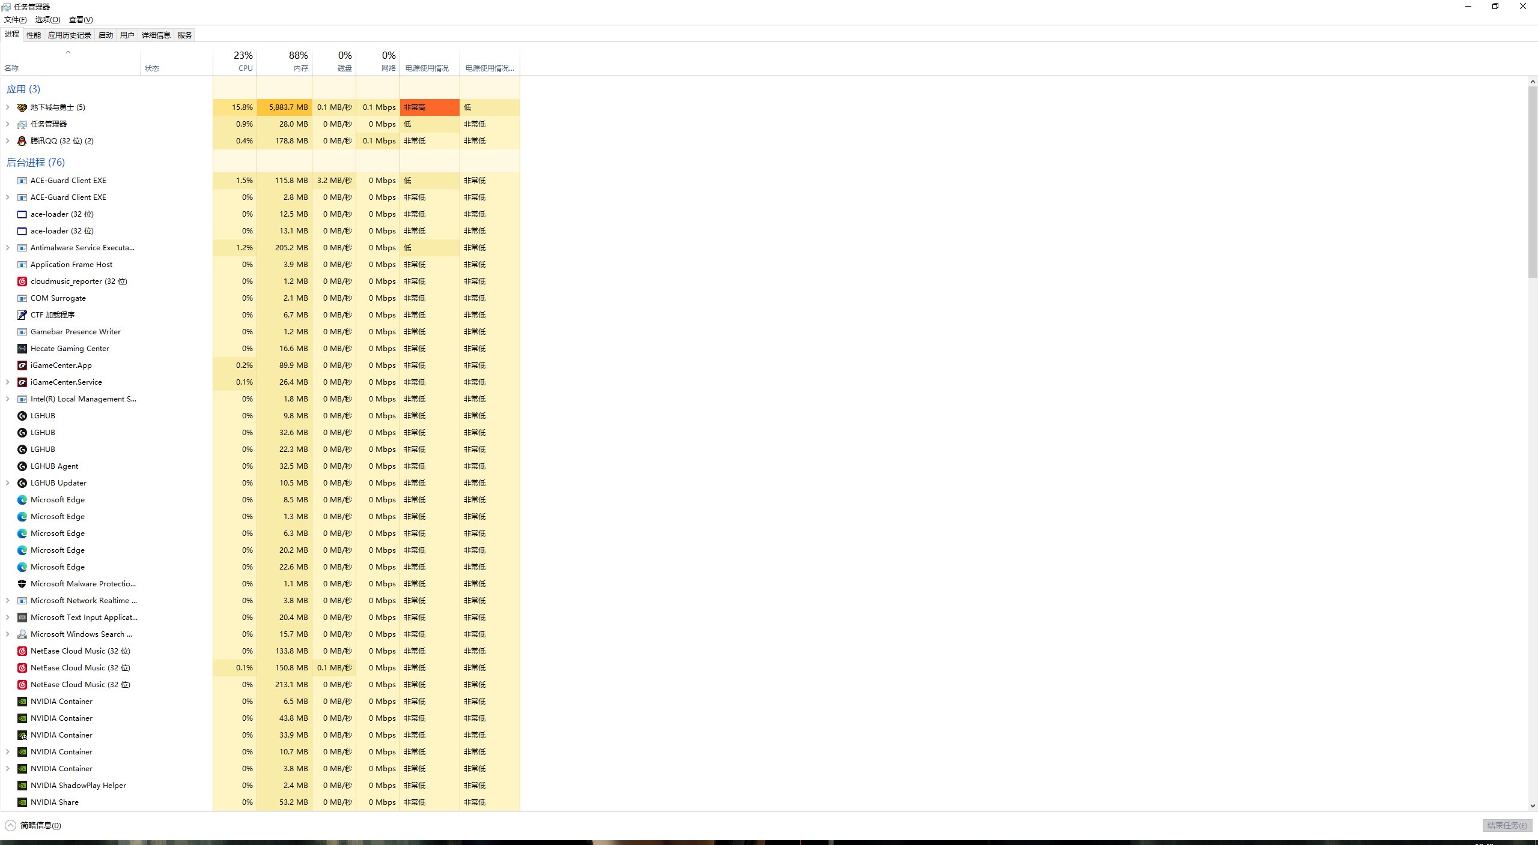Click the cloudmusic_reporter red icon
The height and width of the screenshot is (845, 1538).
pyautogui.click(x=22, y=281)
